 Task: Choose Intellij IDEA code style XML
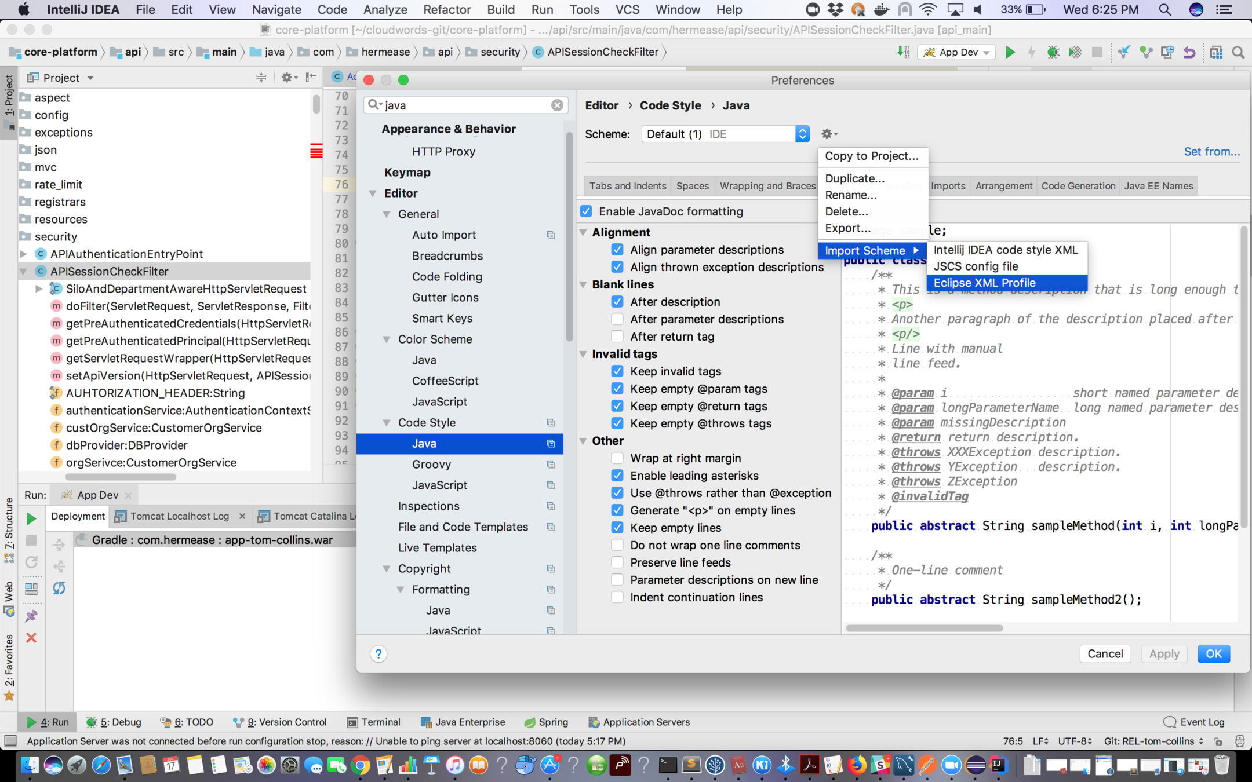tap(1006, 250)
